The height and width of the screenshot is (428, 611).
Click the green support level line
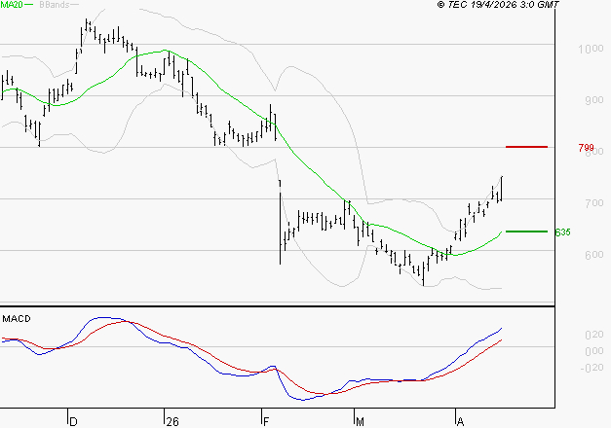click(526, 232)
